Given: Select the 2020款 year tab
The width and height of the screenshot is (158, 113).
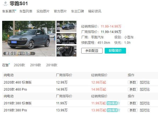Looking at the screenshot, I should tap(19, 65).
